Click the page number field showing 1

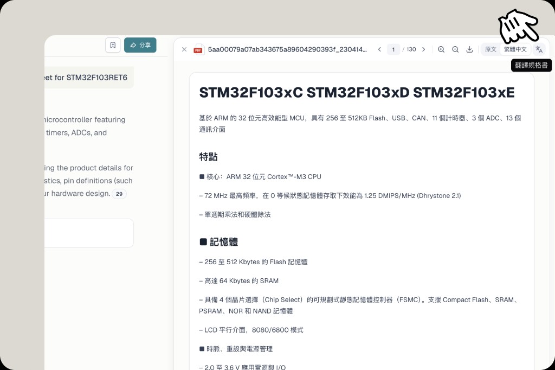pyautogui.click(x=393, y=49)
